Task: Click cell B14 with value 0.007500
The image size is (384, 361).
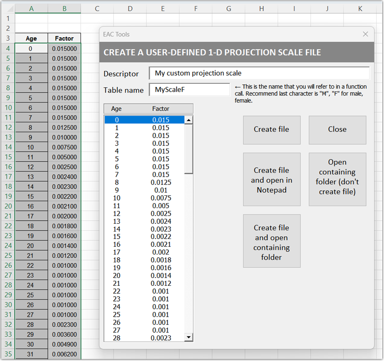Action: click(x=64, y=147)
